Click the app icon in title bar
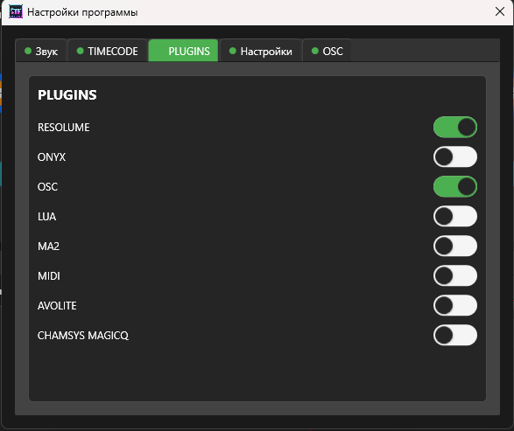514x431 pixels. click(16, 12)
